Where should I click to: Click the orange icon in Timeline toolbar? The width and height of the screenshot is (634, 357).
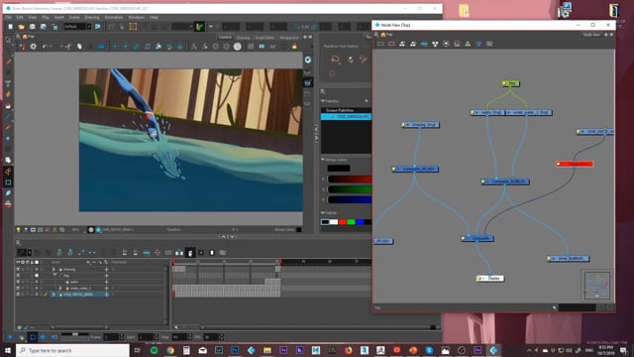pyautogui.click(x=158, y=253)
